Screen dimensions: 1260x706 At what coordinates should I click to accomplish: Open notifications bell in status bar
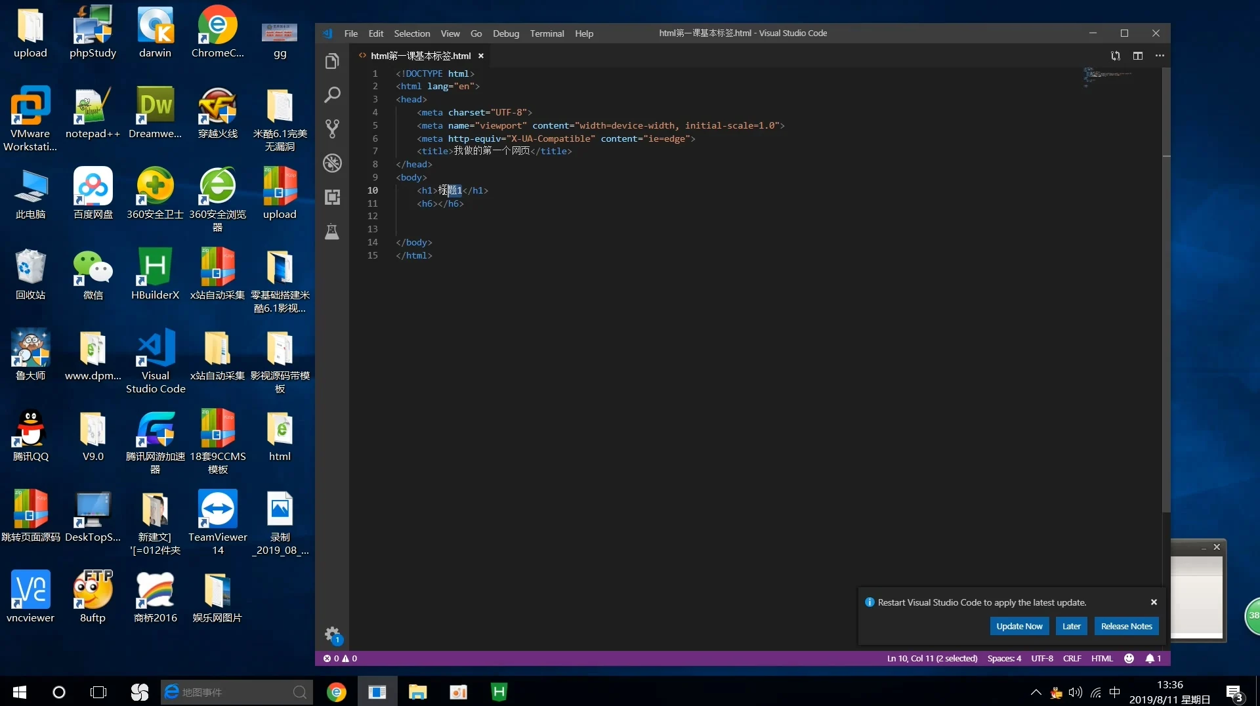pos(1153,658)
